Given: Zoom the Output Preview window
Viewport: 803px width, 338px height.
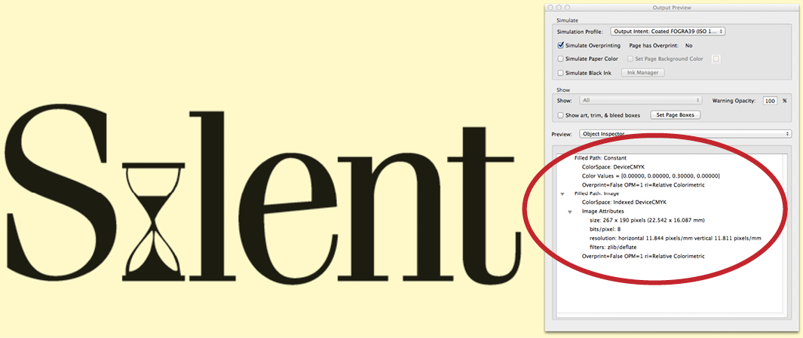Looking at the screenshot, I should pyautogui.click(x=567, y=8).
